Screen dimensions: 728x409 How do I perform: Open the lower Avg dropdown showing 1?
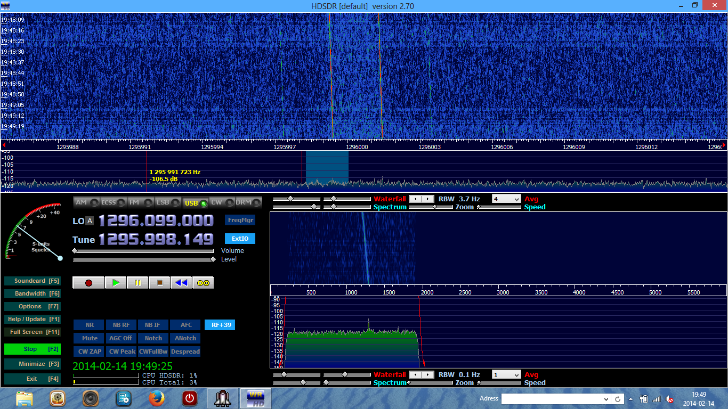tap(506, 374)
